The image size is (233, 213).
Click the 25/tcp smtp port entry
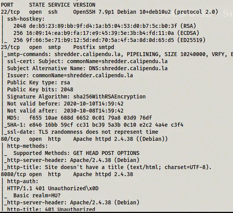click(x=57, y=47)
